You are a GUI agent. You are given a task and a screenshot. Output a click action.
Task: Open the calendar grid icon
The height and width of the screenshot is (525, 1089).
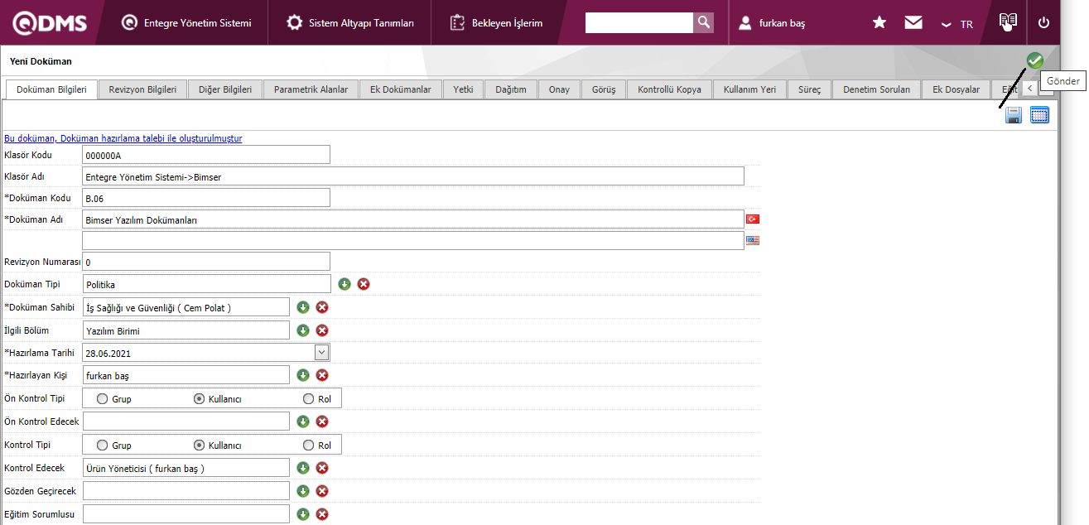(x=1039, y=115)
